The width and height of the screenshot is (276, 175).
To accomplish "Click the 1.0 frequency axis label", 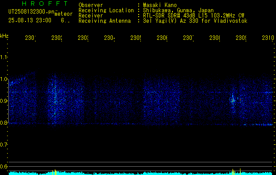I will click(4, 79).
